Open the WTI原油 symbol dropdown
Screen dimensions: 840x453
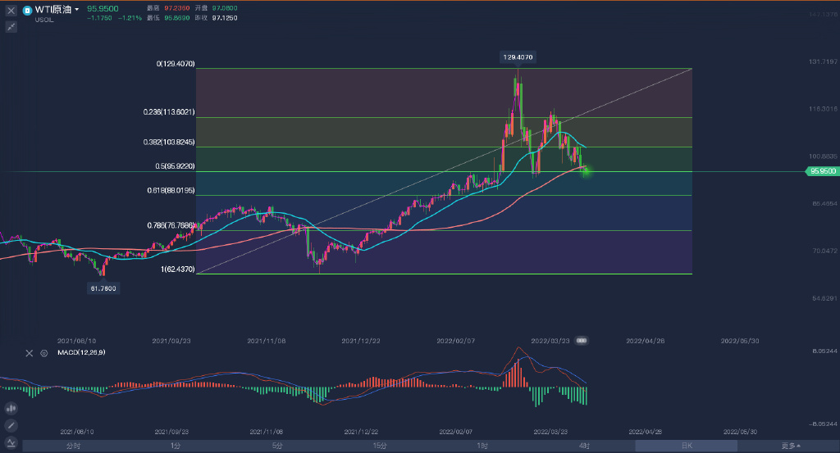(x=76, y=10)
